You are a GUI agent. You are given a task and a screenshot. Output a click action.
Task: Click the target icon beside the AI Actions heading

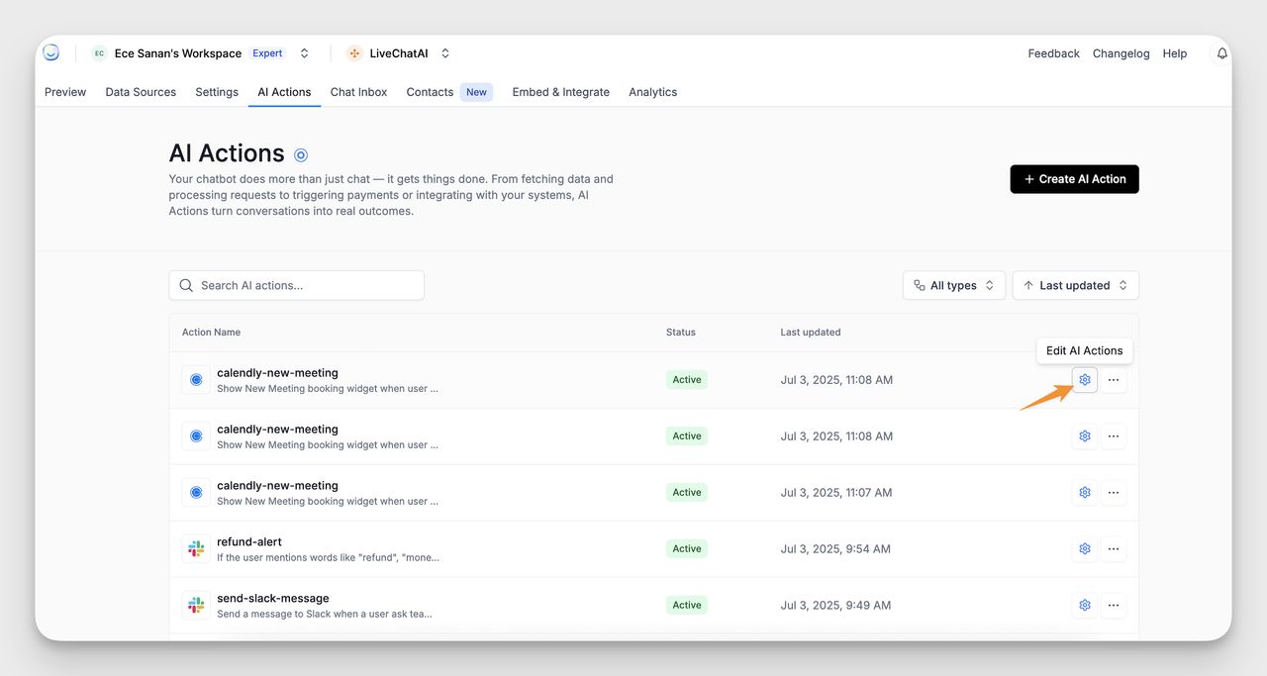[301, 154]
